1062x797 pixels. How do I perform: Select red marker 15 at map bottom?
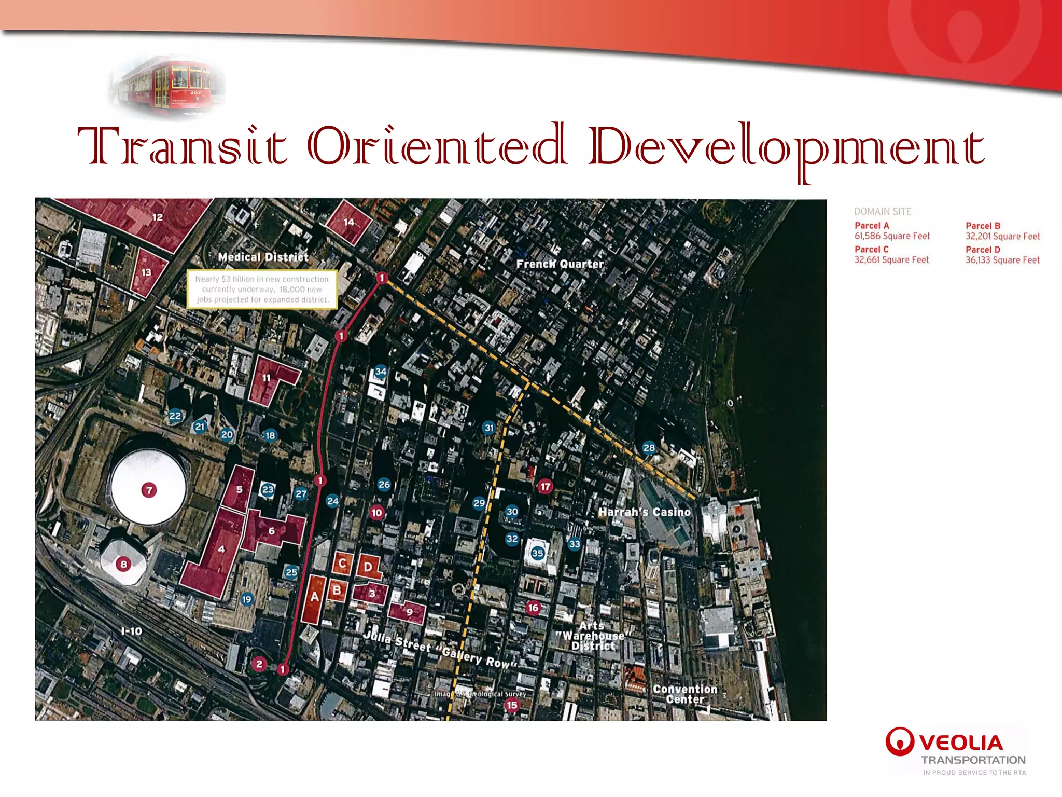pos(512,705)
